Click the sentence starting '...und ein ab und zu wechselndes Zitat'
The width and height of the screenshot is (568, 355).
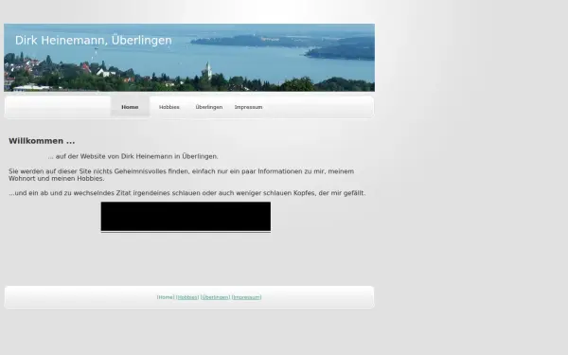coord(187,193)
